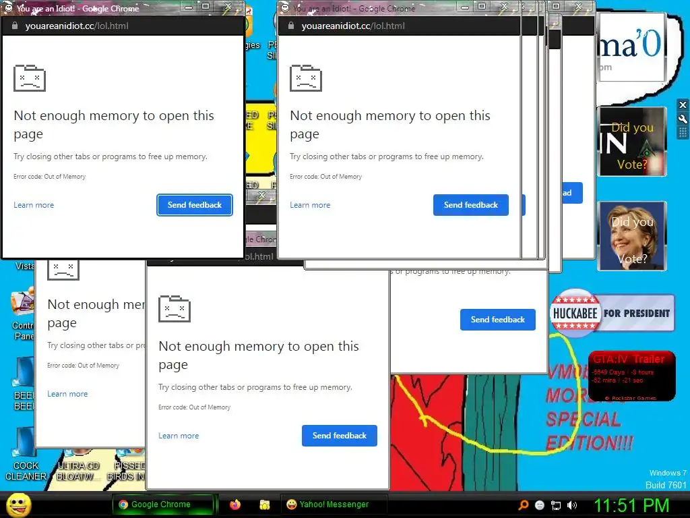Open the volume speaker tray icon
Screen dimensions: 690x518
(572, 505)
